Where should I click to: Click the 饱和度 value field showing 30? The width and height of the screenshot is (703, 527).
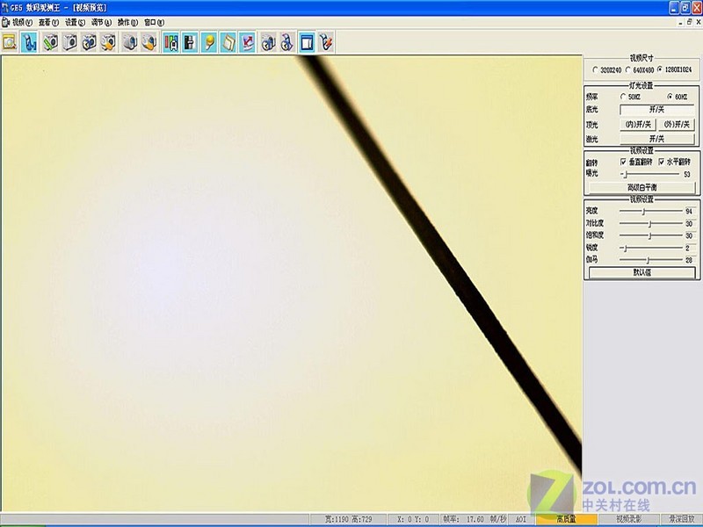[689, 235]
